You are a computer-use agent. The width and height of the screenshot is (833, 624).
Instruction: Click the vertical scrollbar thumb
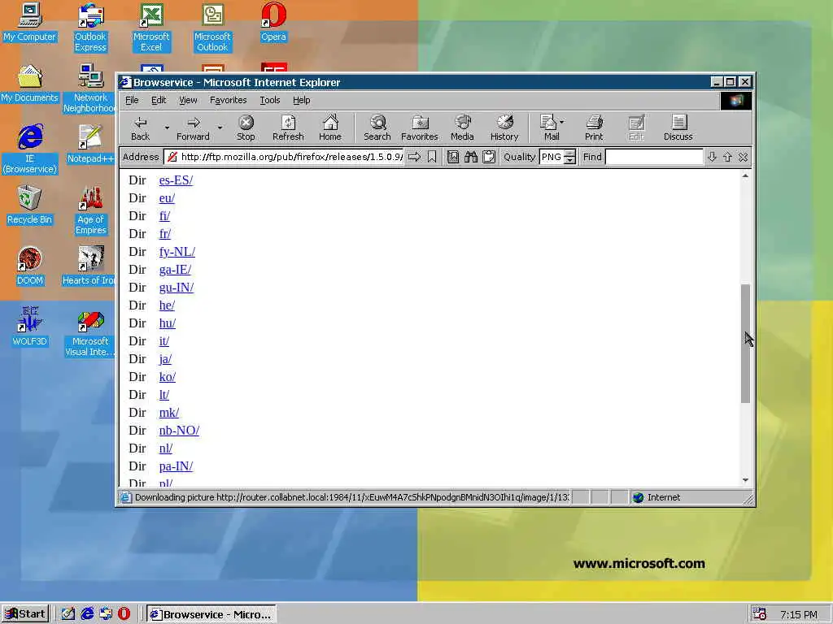pos(745,344)
